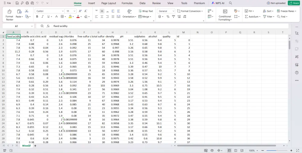This screenshot has width=302, height=153.
Task: Toggle middle vertical alignment
Action: pos(102,11)
